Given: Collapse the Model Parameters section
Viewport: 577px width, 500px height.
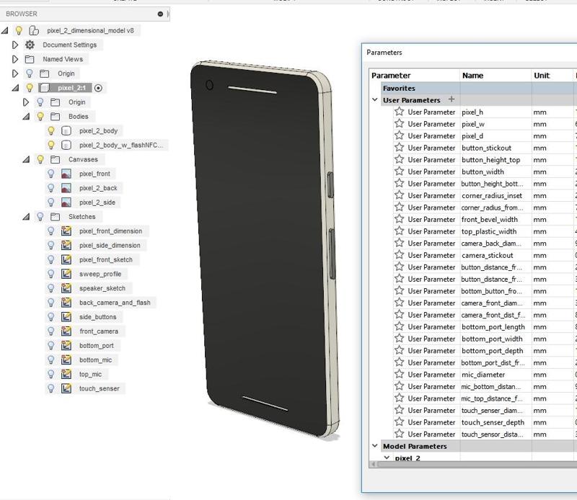Looking at the screenshot, I should pyautogui.click(x=375, y=446).
